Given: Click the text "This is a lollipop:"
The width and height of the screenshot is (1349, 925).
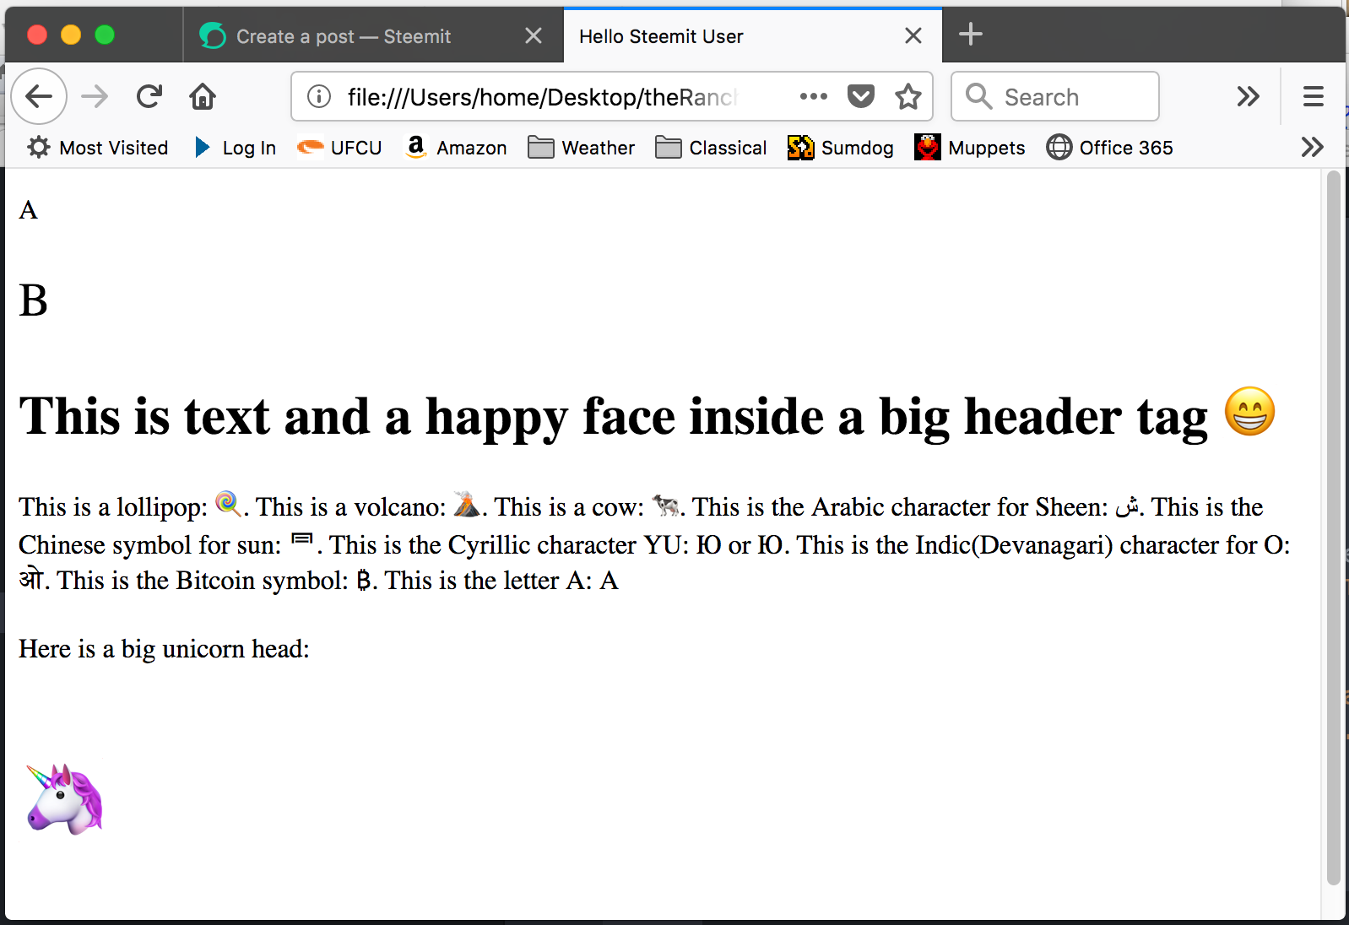Looking at the screenshot, I should pos(113,507).
